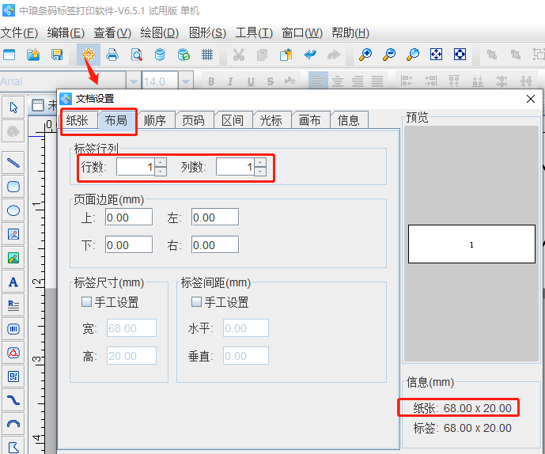Select the Arc drawing tool
The width and height of the screenshot is (545, 454).
coord(13,424)
